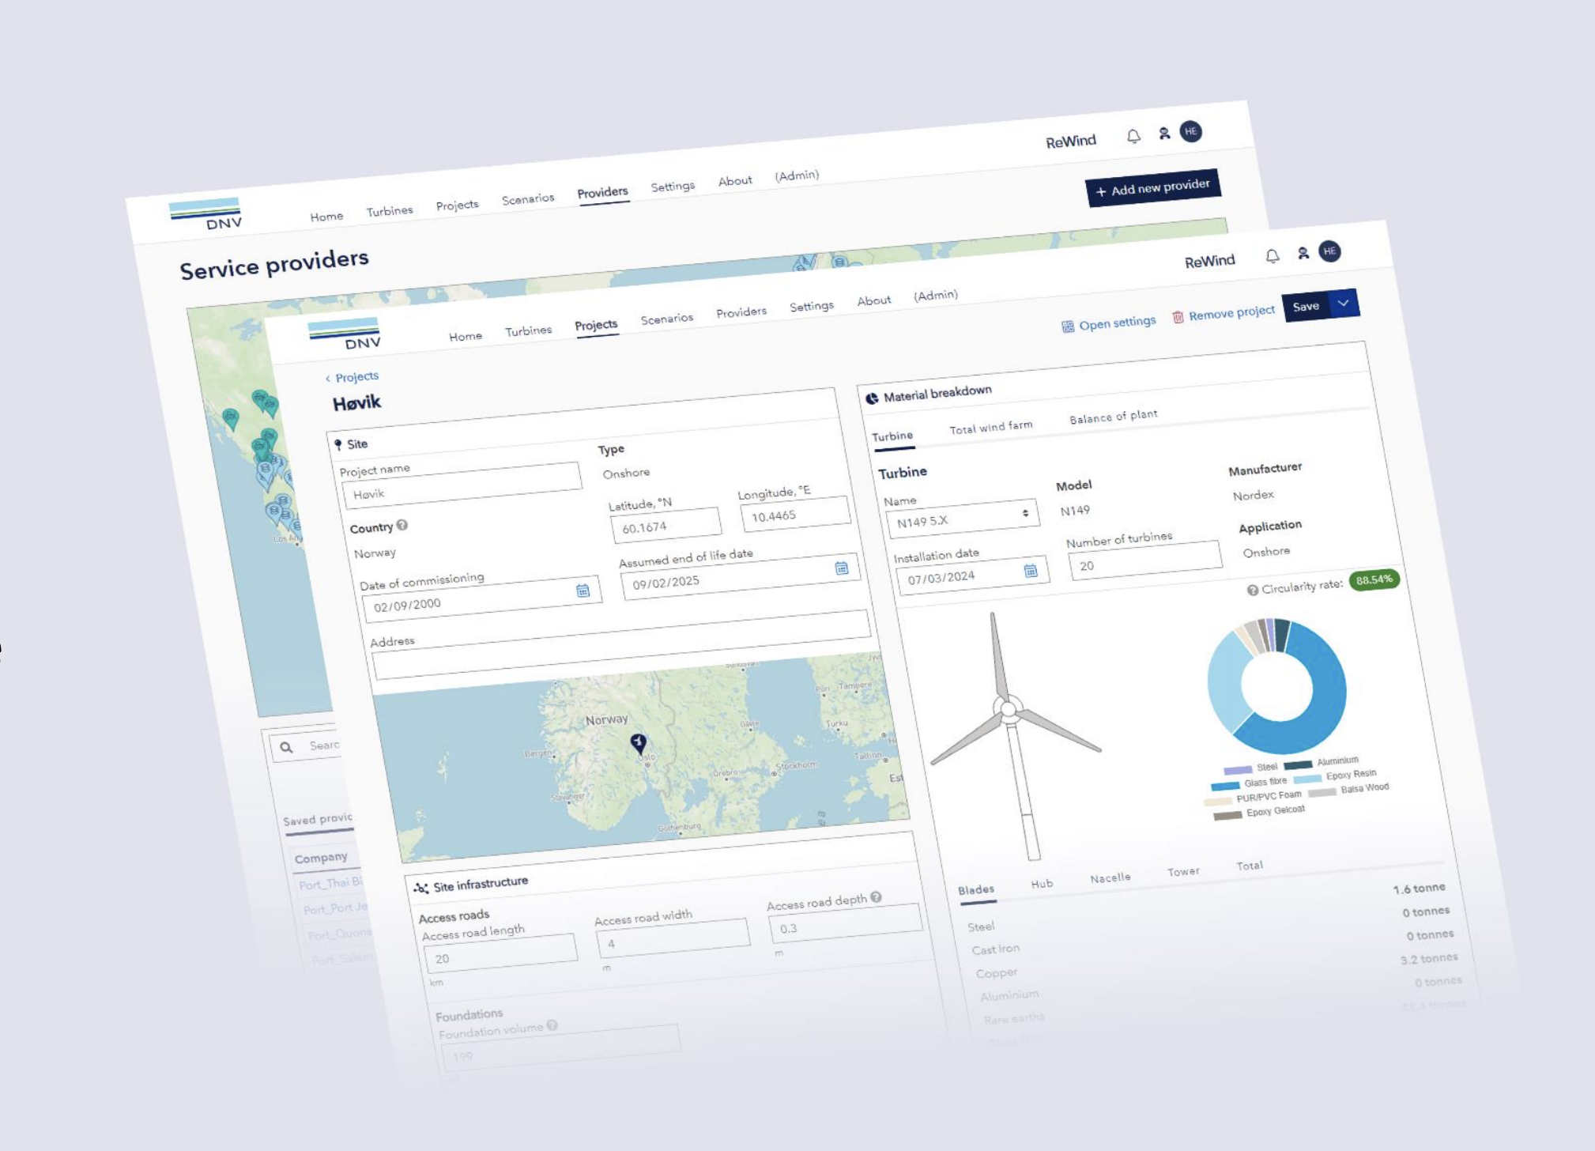Image resolution: width=1595 pixels, height=1151 pixels.
Task: Click help icon next to Circularity rate
Action: (1253, 590)
